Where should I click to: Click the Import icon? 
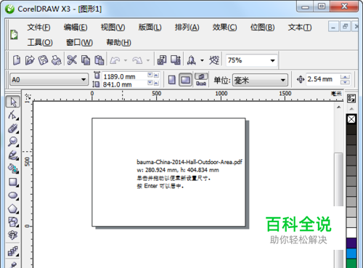point(162,60)
